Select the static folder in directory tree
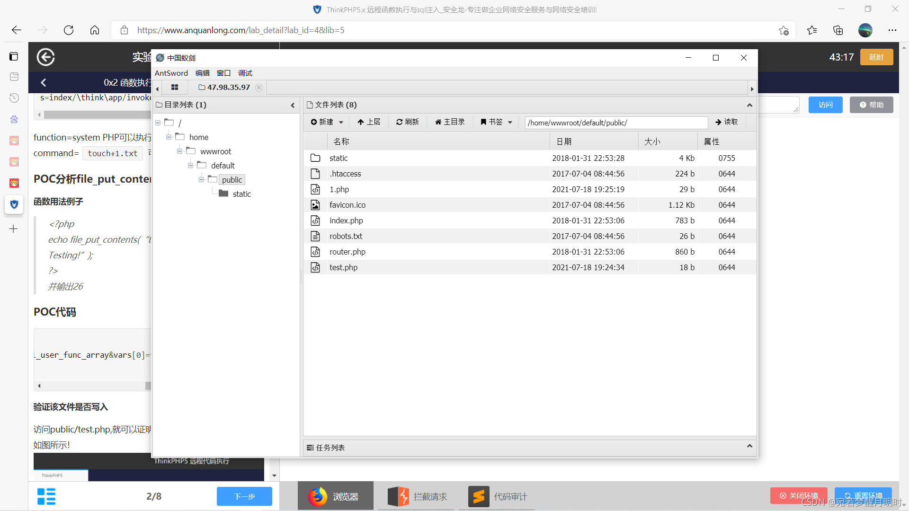The image size is (909, 511). point(241,194)
